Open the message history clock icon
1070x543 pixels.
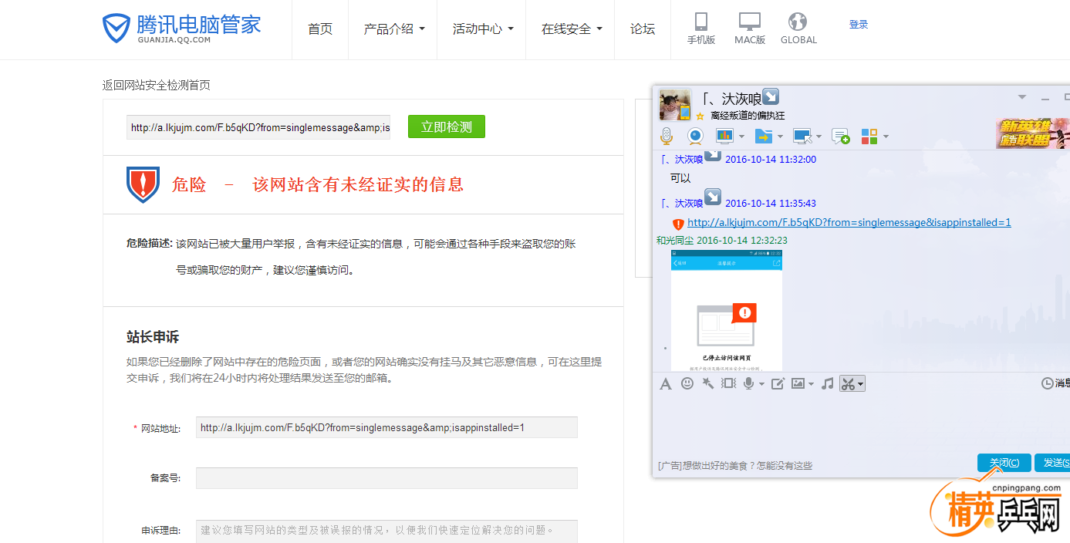coord(1047,383)
